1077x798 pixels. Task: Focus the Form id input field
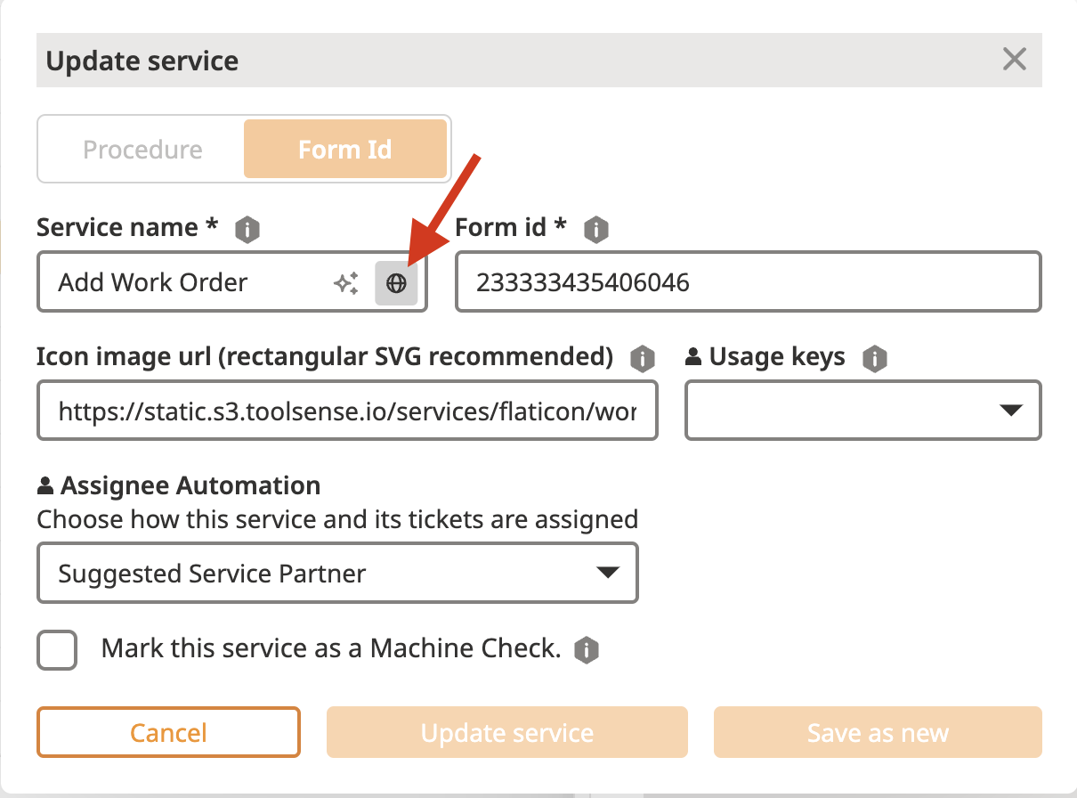point(748,283)
